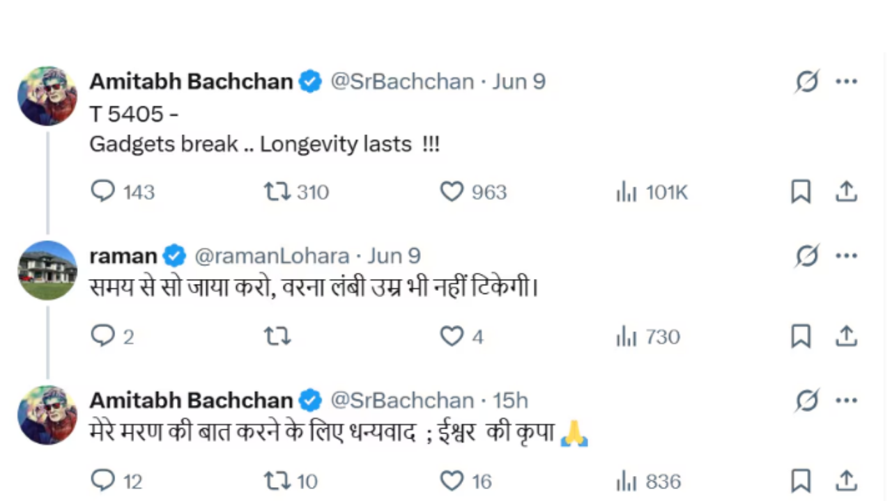This screenshot has width=892, height=501.
Task: Repost the T 5405 tweet
Action: [x=277, y=191]
